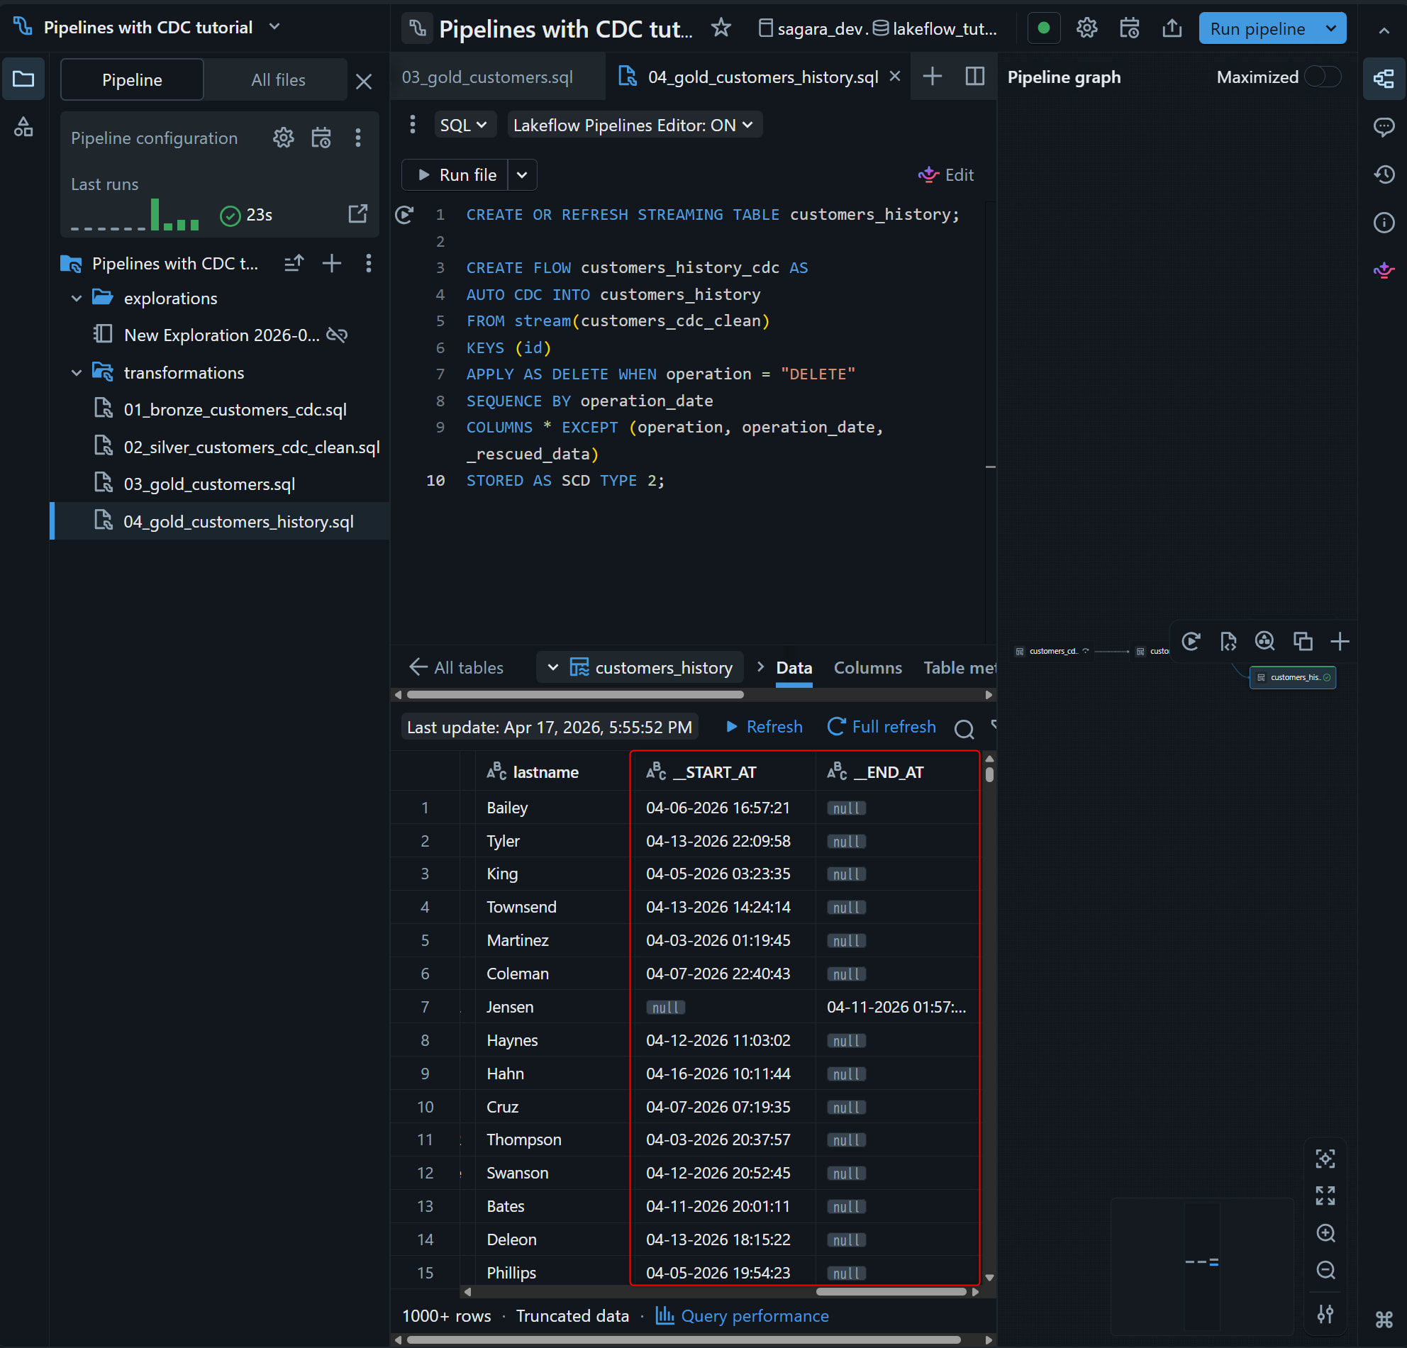The image size is (1407, 1348).
Task: Open the comments panel icon
Action: pos(1384,127)
